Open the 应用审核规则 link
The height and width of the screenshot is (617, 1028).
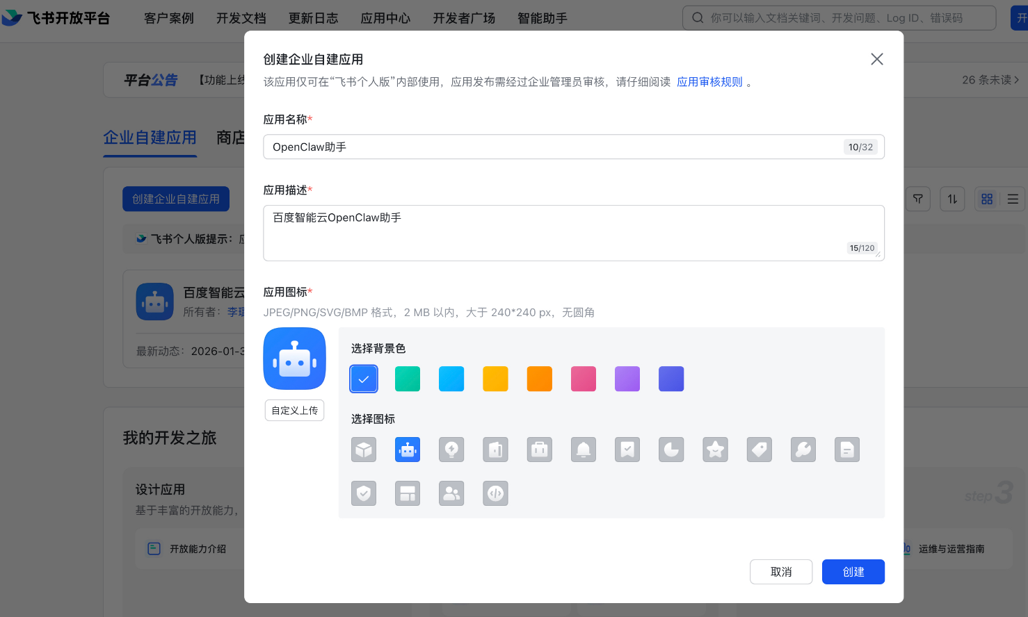point(709,82)
